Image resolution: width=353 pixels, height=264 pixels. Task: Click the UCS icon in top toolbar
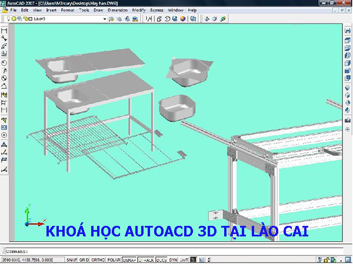click(149, 19)
